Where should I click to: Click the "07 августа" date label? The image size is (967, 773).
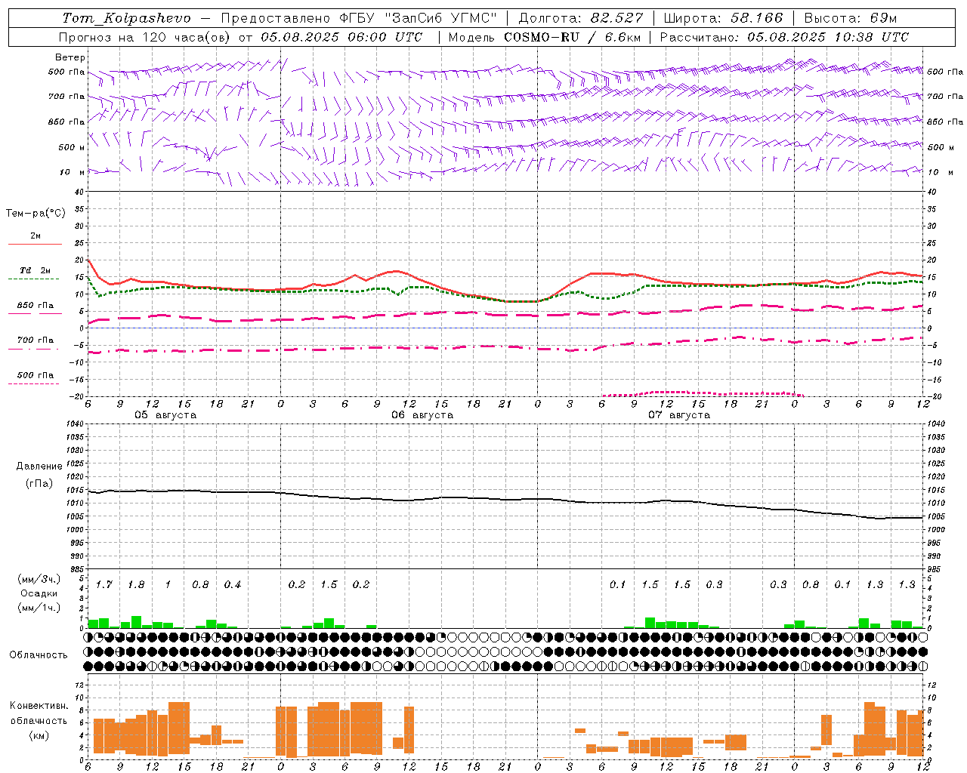point(679,415)
